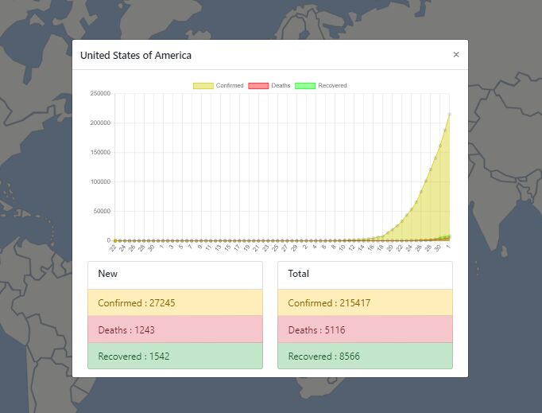Click the 100000 y-axis label
The height and width of the screenshot is (413, 542).
[x=100, y=181]
